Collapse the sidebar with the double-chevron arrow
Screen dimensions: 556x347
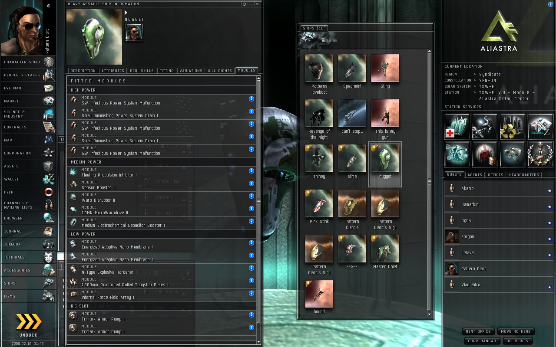[x=49, y=6]
